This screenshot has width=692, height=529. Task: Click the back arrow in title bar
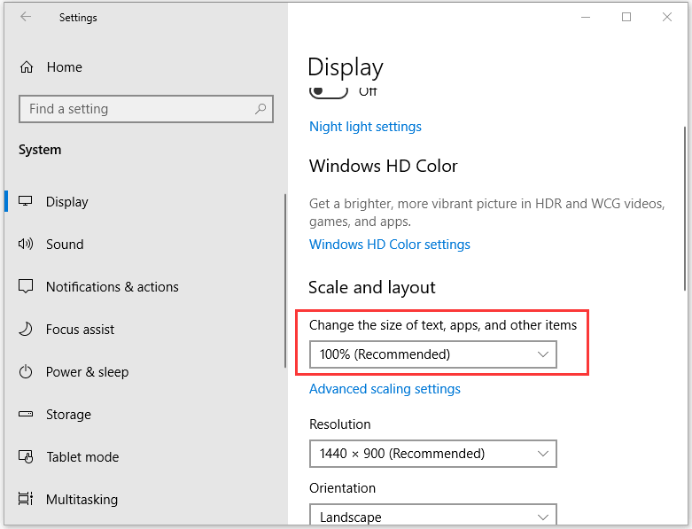coord(26,17)
